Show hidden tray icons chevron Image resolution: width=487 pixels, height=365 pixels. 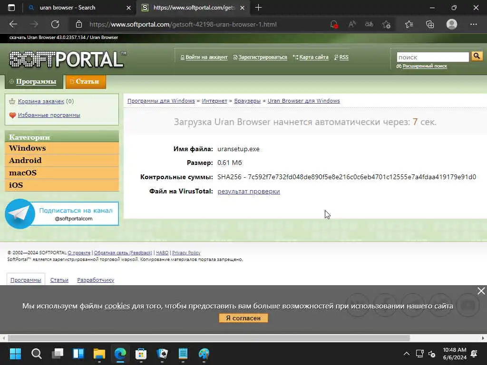point(406,354)
